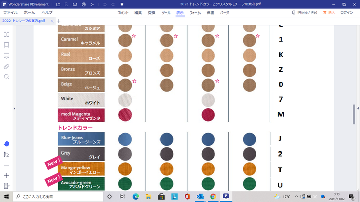
Task: Open the bookmarks panel icon
Action: 7,45
